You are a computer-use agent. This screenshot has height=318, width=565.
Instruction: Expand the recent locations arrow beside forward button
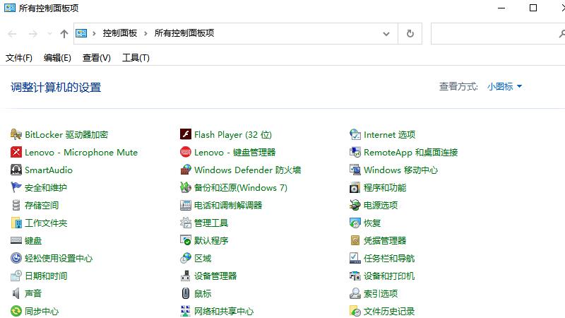coord(49,33)
